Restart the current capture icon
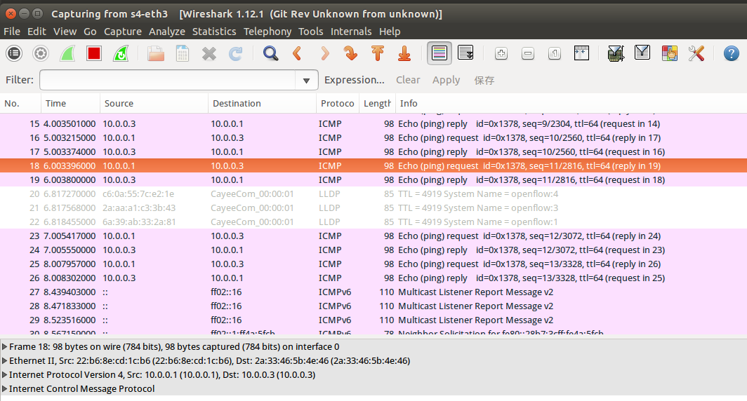 point(121,53)
